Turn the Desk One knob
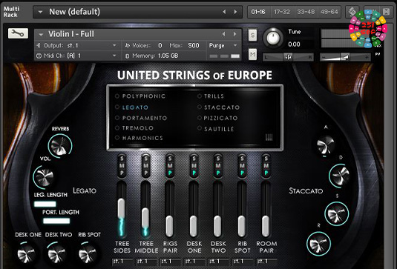The width and height of the screenshot is (397, 269). coord(26,253)
